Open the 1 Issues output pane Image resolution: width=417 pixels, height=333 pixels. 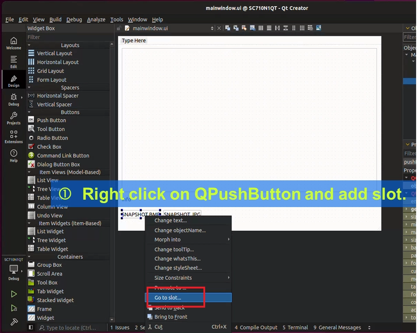(x=120, y=327)
